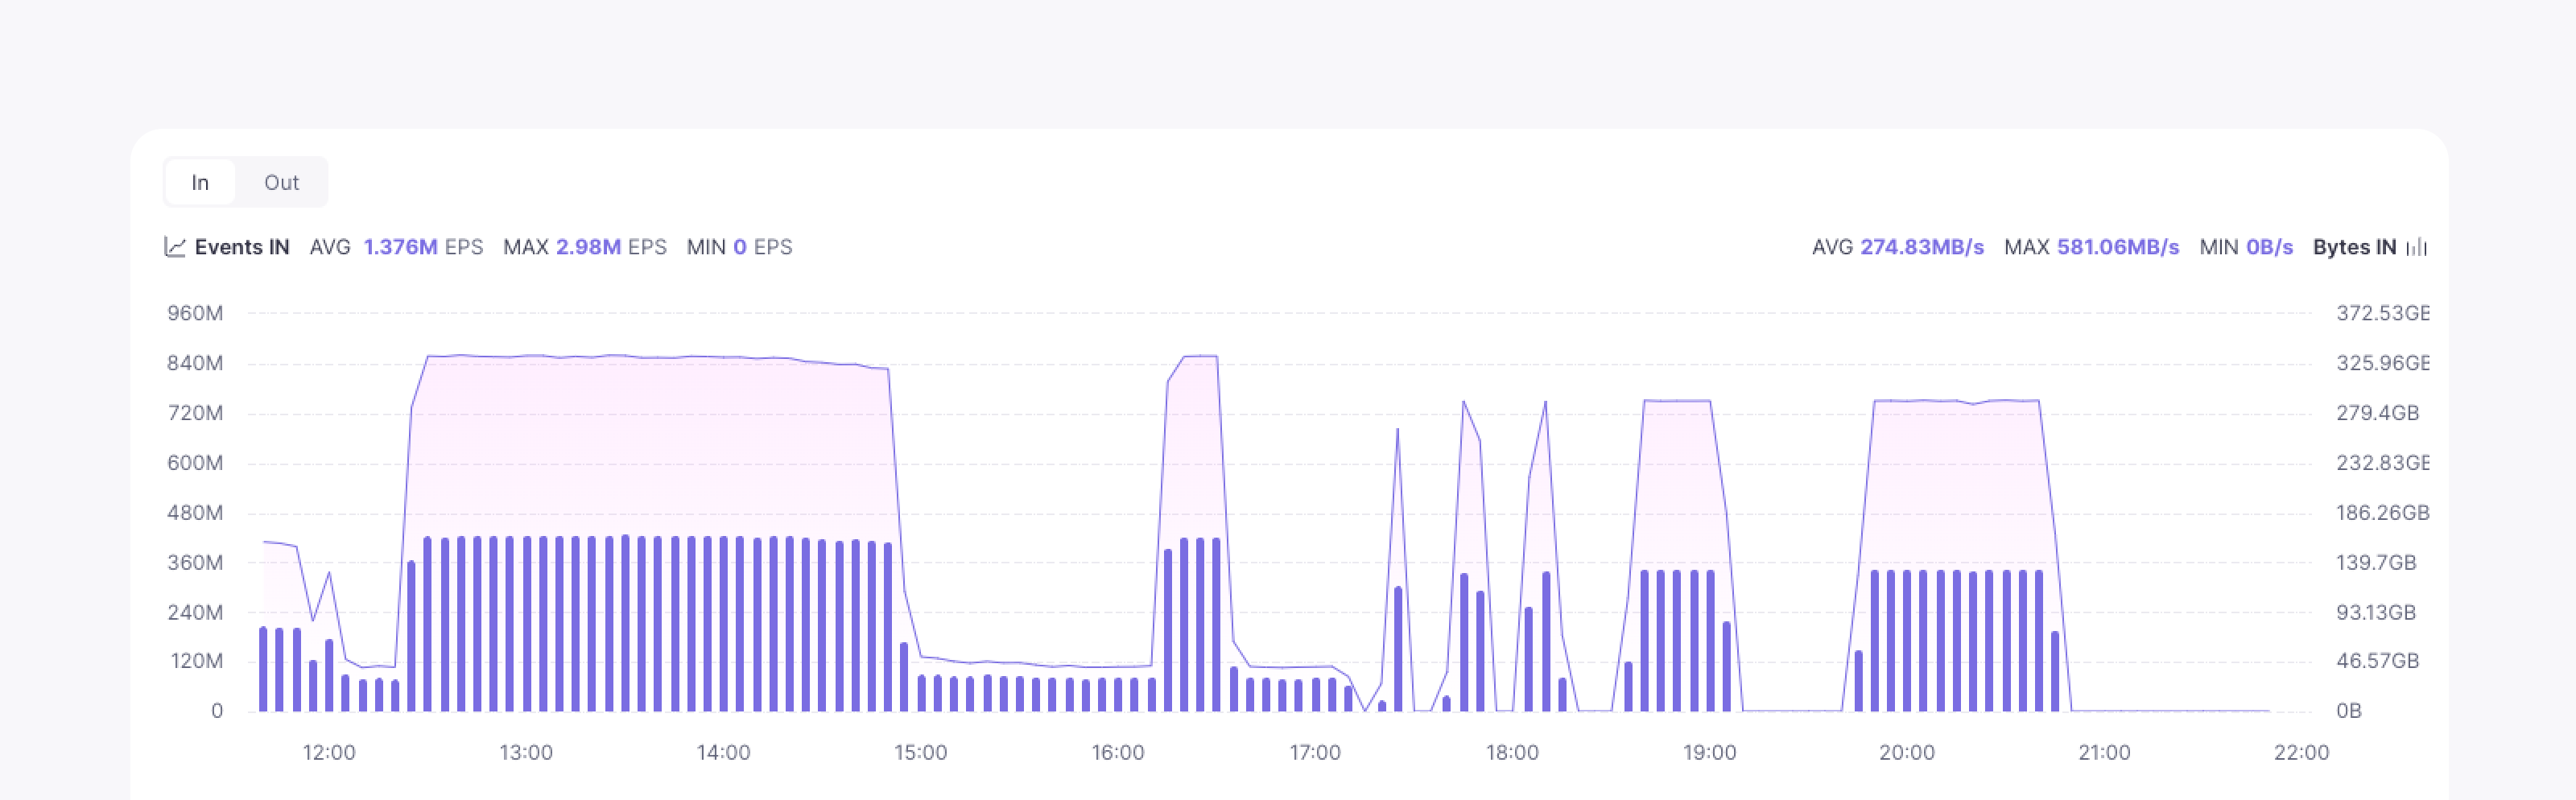Click the bar chart icon beside Bytes IN
The height and width of the screenshot is (800, 2576).
coord(2417,247)
